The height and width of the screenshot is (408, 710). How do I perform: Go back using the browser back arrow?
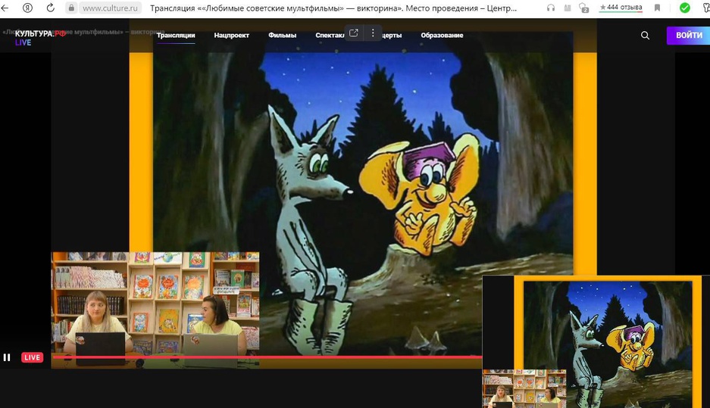[x=5, y=8]
